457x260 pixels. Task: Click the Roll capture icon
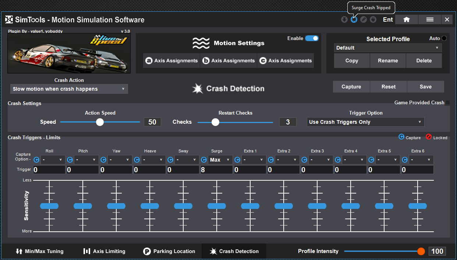pyautogui.click(x=36, y=160)
